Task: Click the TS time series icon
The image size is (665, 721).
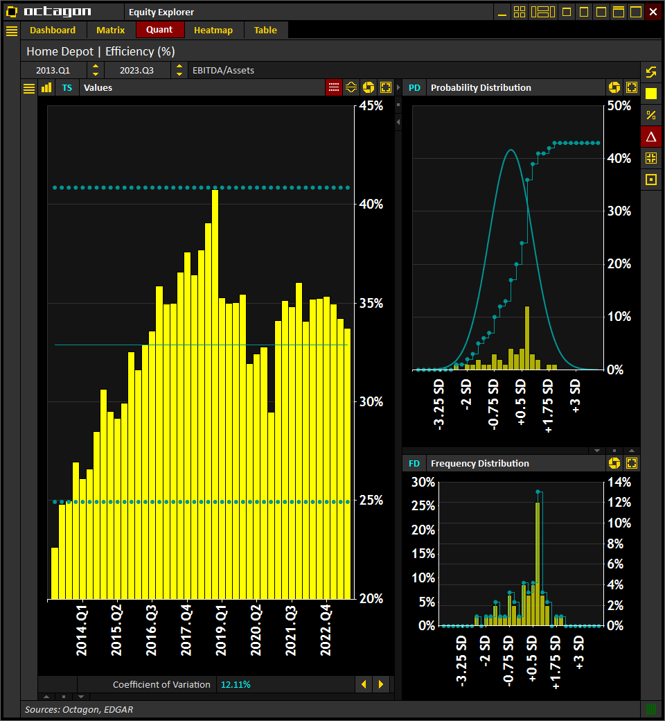Action: pyautogui.click(x=67, y=88)
